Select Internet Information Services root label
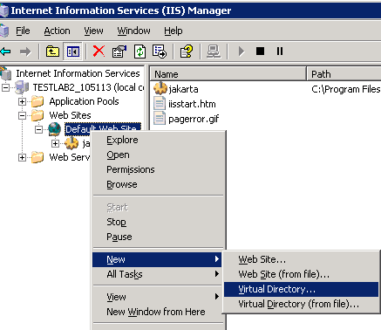Image resolution: width=381 pixels, height=330 pixels. pos(78,73)
